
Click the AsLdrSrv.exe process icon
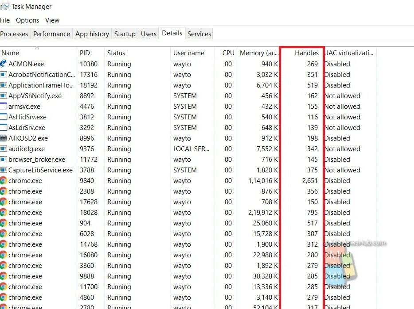pyautogui.click(x=4, y=127)
